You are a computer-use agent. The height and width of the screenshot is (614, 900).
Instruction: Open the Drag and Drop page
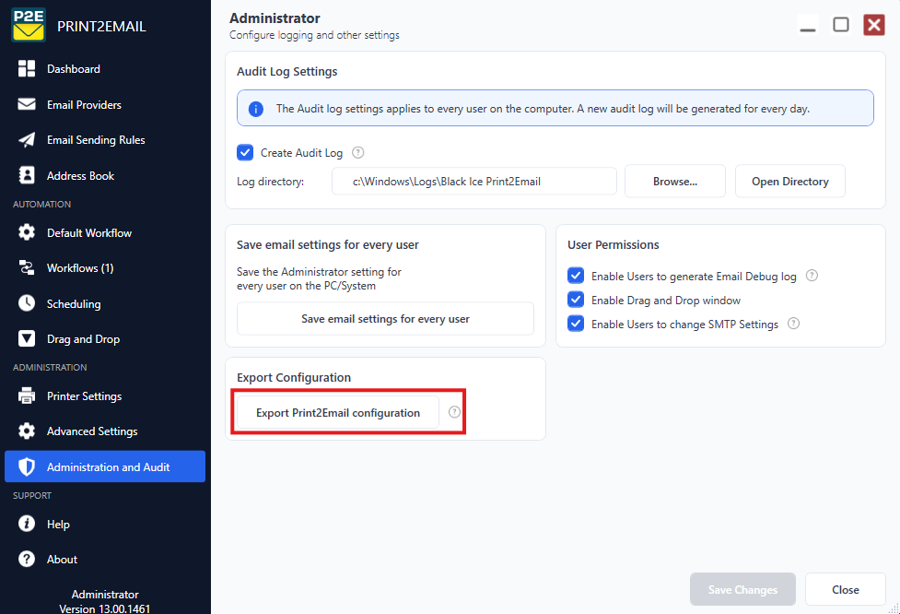105,339
